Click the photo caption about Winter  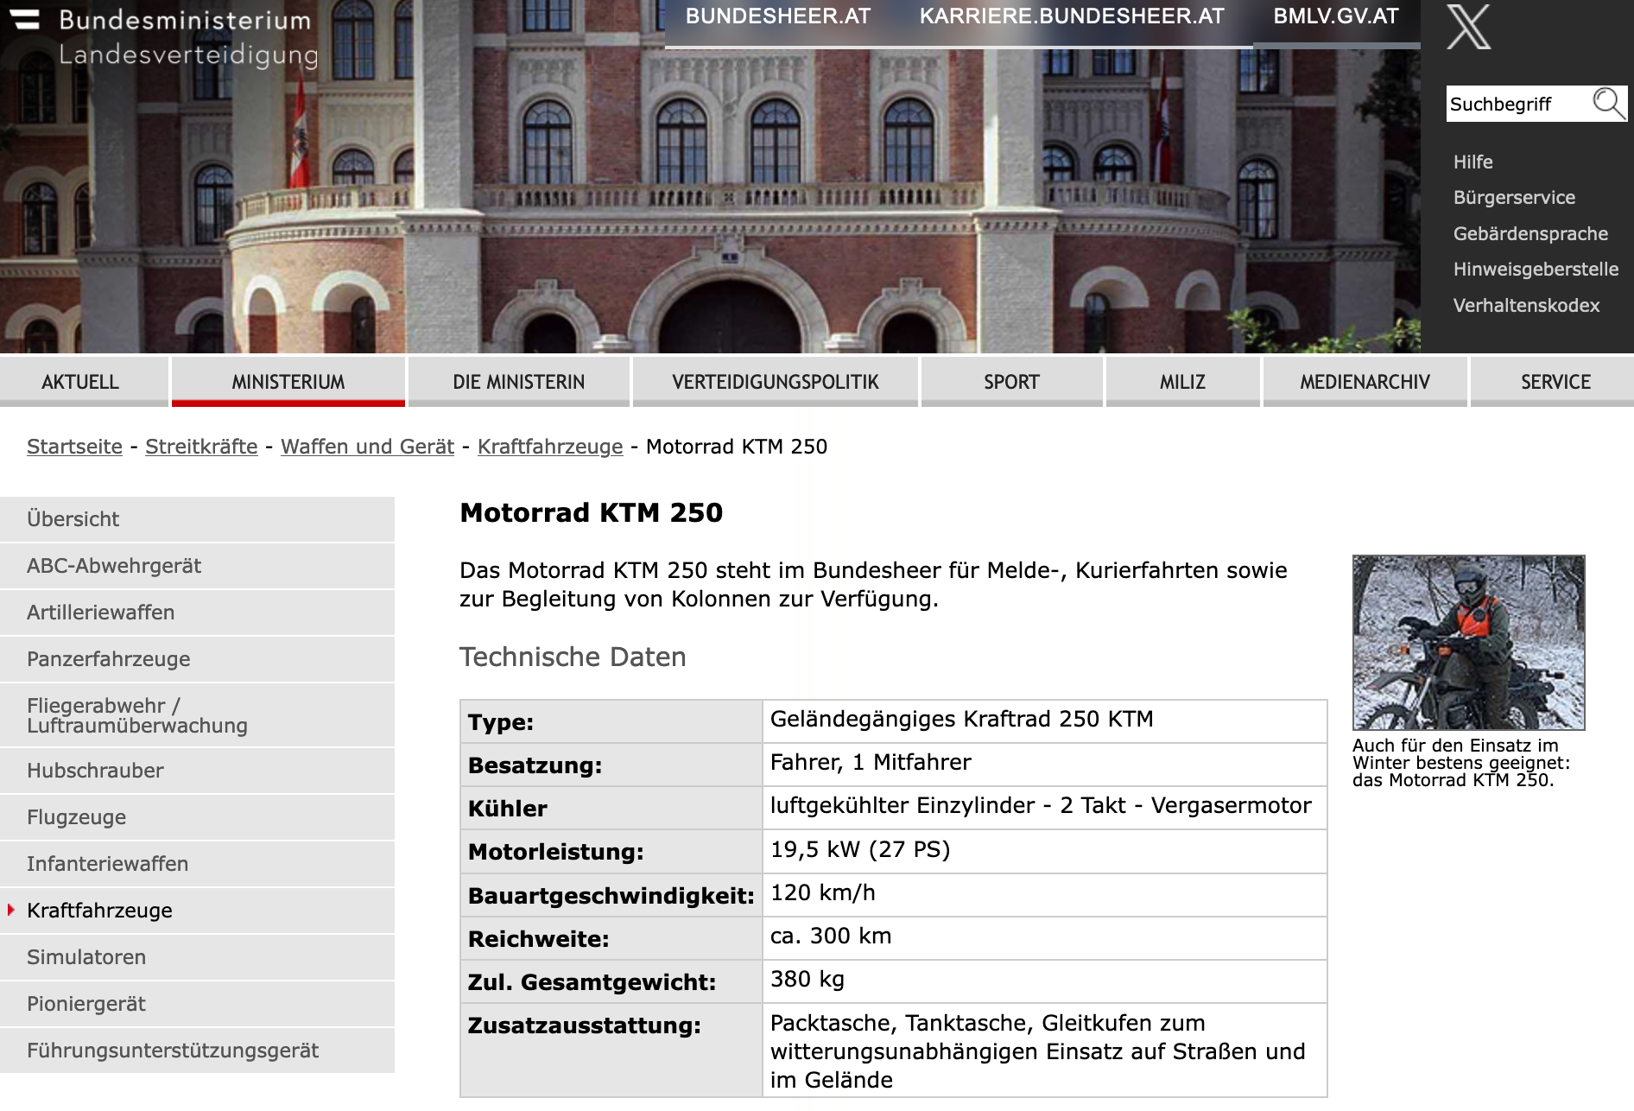pyautogui.click(x=1461, y=763)
